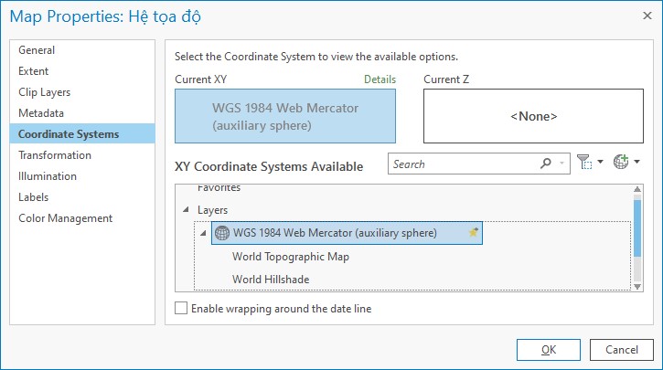
Task: Open the search options dropdown arrow
Action: tap(561, 164)
